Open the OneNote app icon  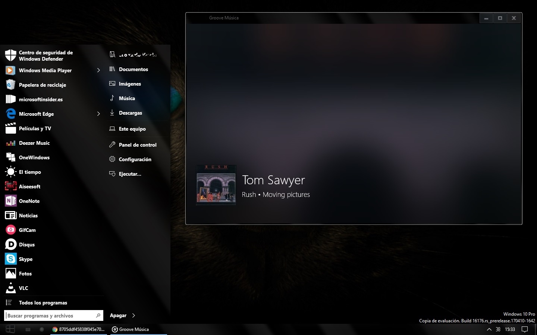pyautogui.click(x=11, y=201)
